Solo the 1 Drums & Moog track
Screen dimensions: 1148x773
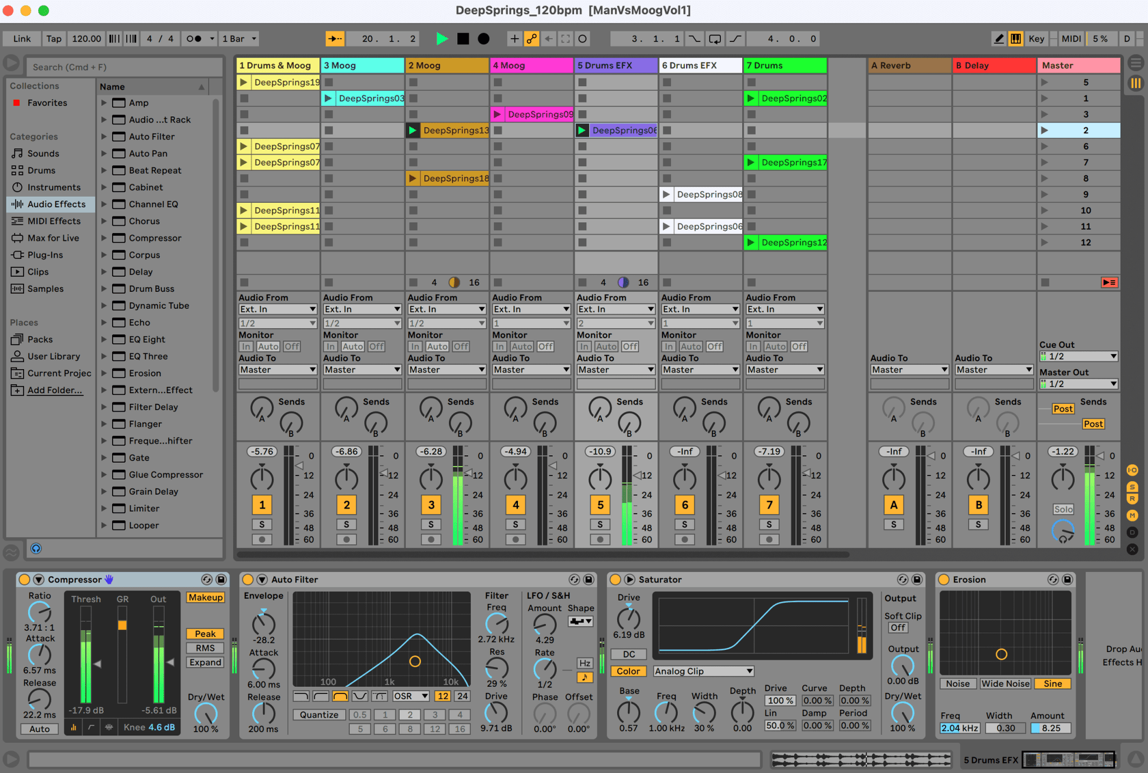(x=262, y=524)
